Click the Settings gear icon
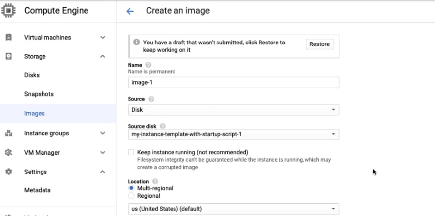This screenshot has height=216, width=435. 9,172
